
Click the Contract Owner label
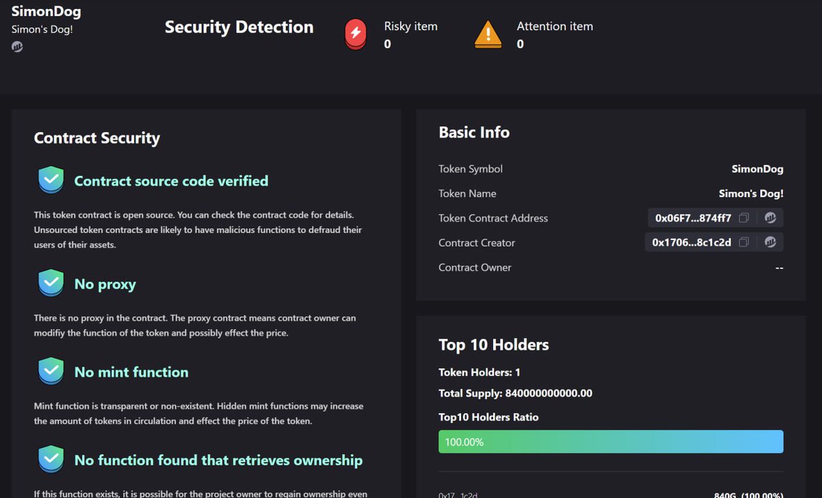pyautogui.click(x=475, y=267)
